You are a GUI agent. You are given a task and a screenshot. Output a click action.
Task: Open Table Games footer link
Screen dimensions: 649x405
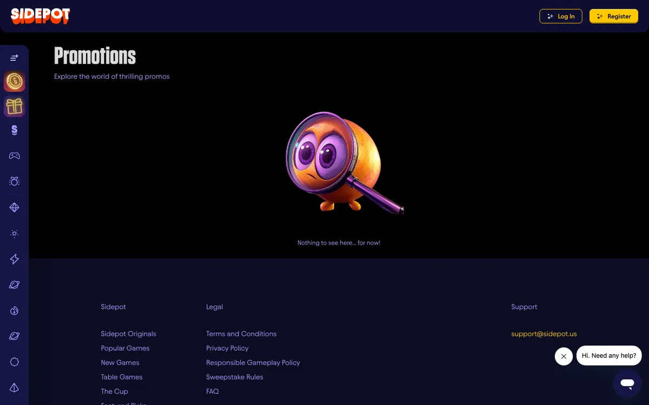pos(122,377)
